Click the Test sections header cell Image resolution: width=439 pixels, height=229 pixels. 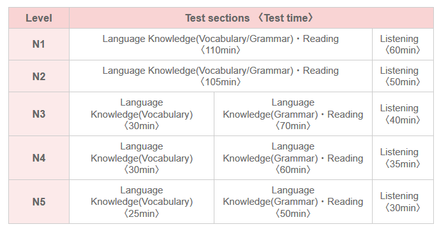[x=251, y=18]
